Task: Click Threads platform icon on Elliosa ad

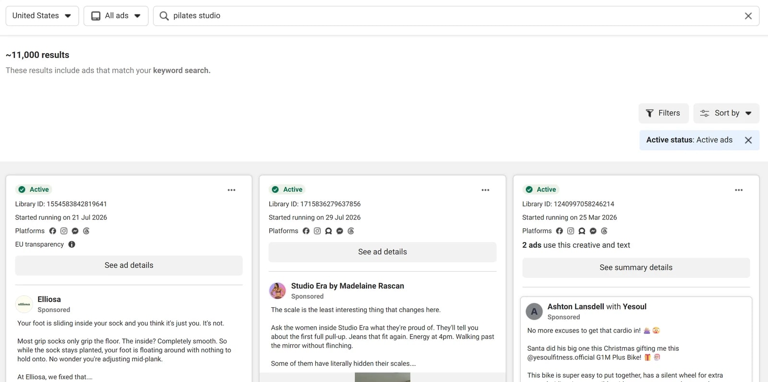Action: coord(86,231)
